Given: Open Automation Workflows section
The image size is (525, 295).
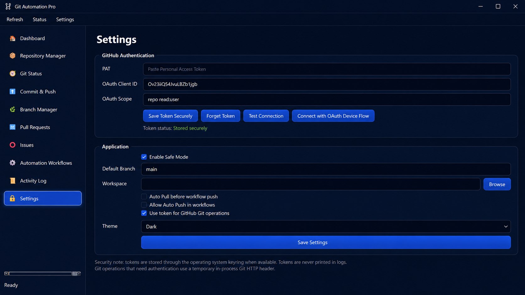Looking at the screenshot, I should tap(43, 163).
